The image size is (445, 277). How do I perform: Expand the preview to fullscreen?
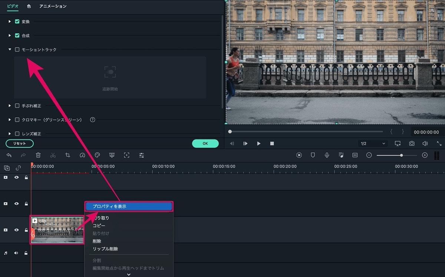pos(439,144)
